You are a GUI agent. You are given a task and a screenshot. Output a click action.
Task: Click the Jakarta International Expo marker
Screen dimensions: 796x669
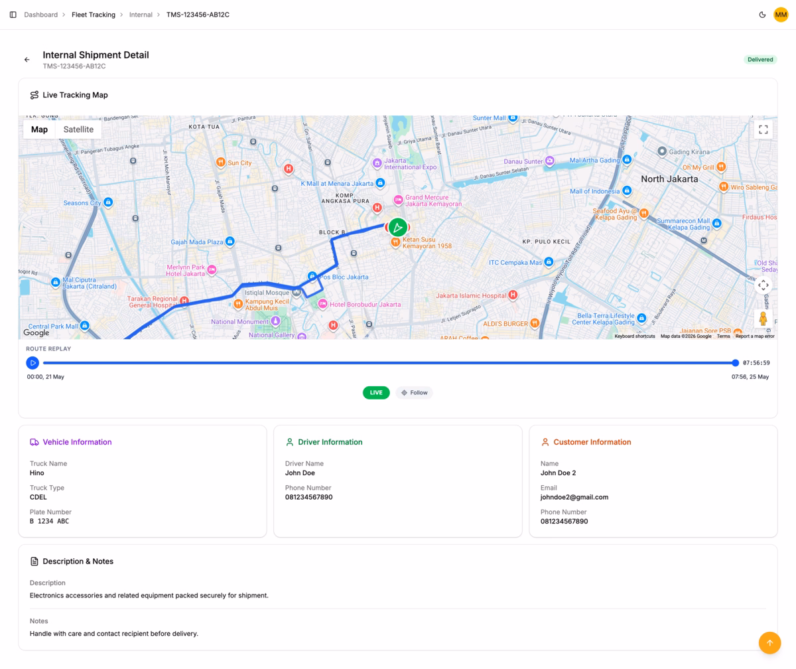point(377,163)
